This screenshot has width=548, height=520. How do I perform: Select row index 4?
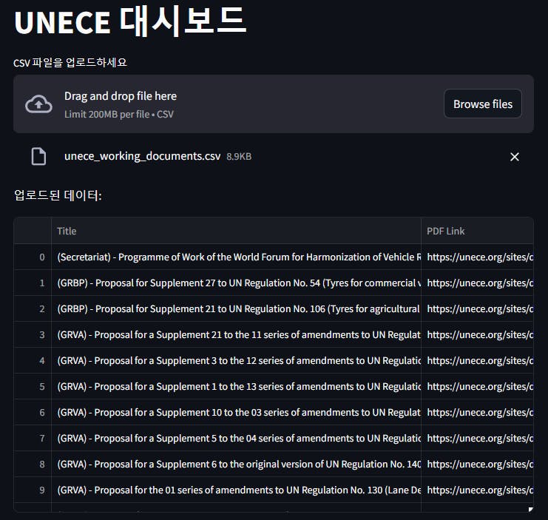pos(33,360)
